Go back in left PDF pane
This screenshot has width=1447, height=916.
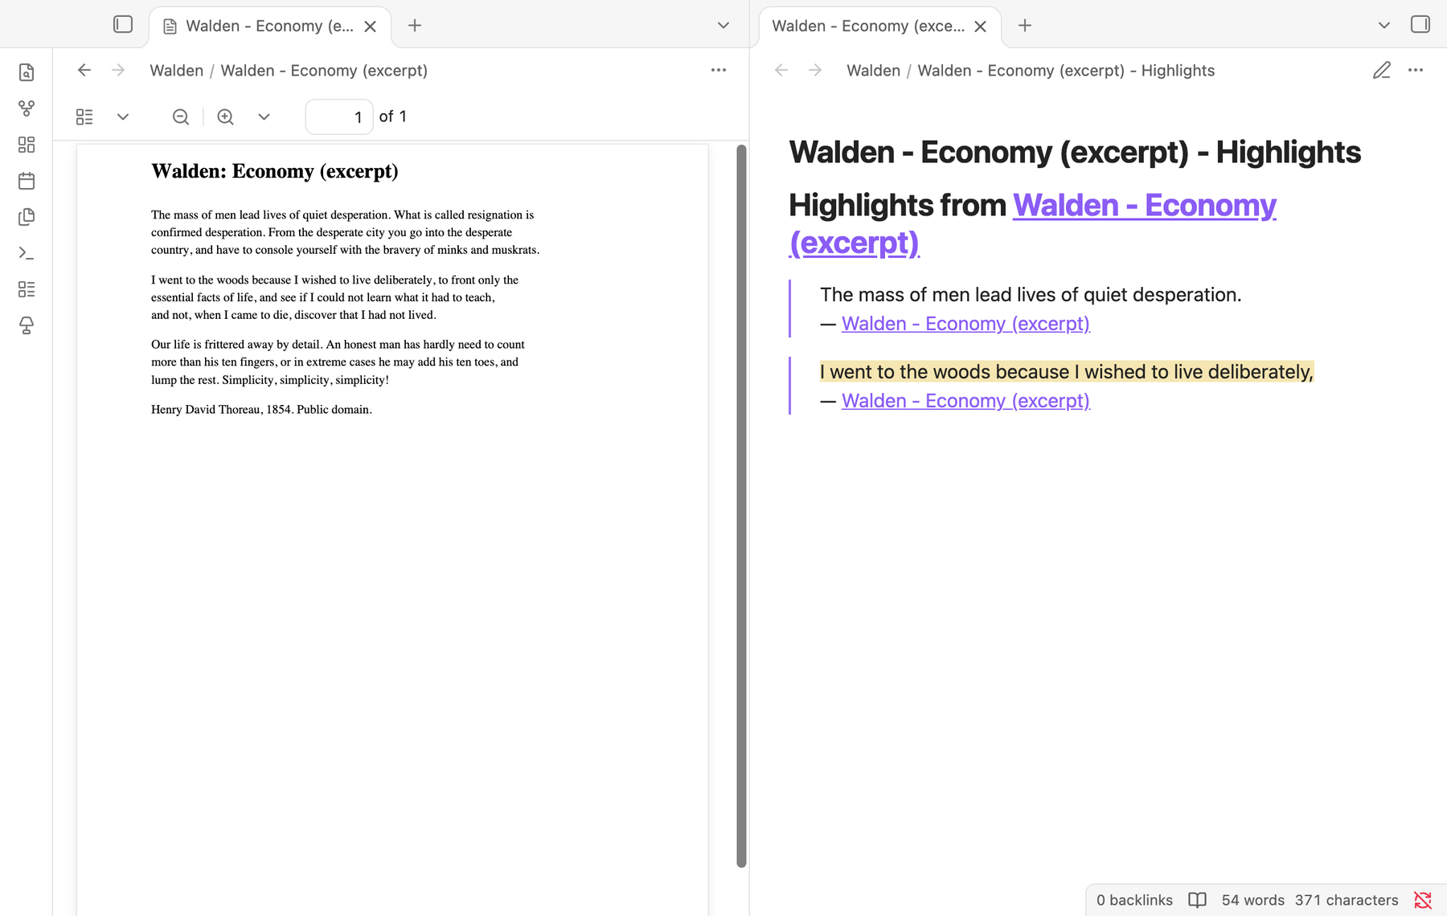coord(84,70)
